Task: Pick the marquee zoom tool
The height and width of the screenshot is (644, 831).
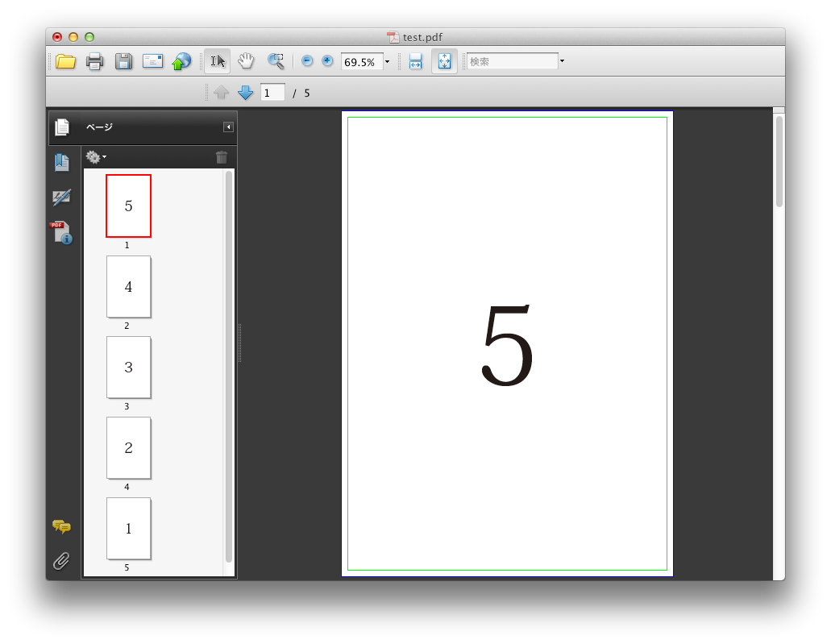Action: [x=276, y=61]
